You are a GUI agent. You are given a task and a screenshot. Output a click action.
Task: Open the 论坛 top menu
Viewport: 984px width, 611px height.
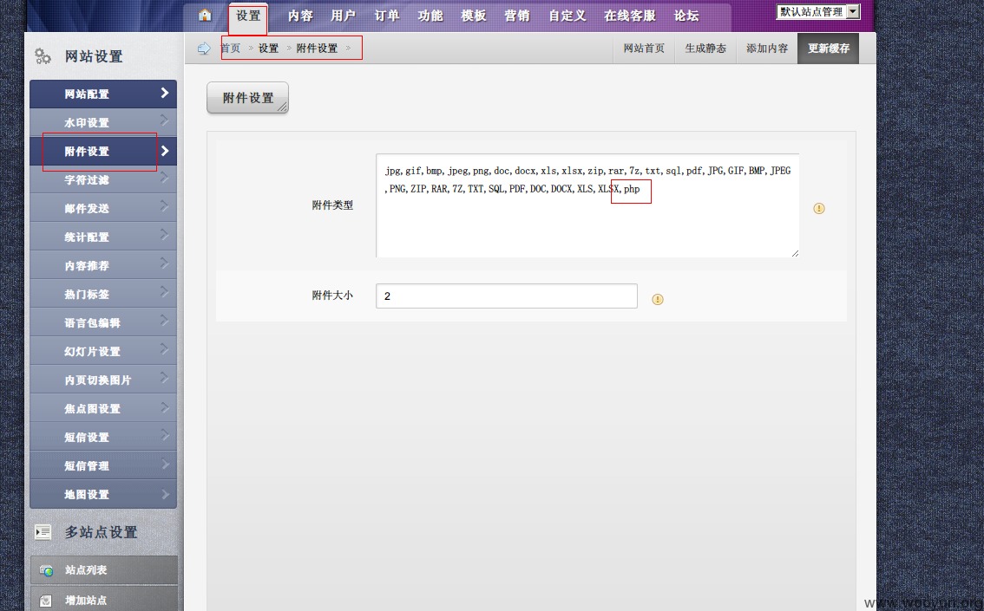coord(686,16)
